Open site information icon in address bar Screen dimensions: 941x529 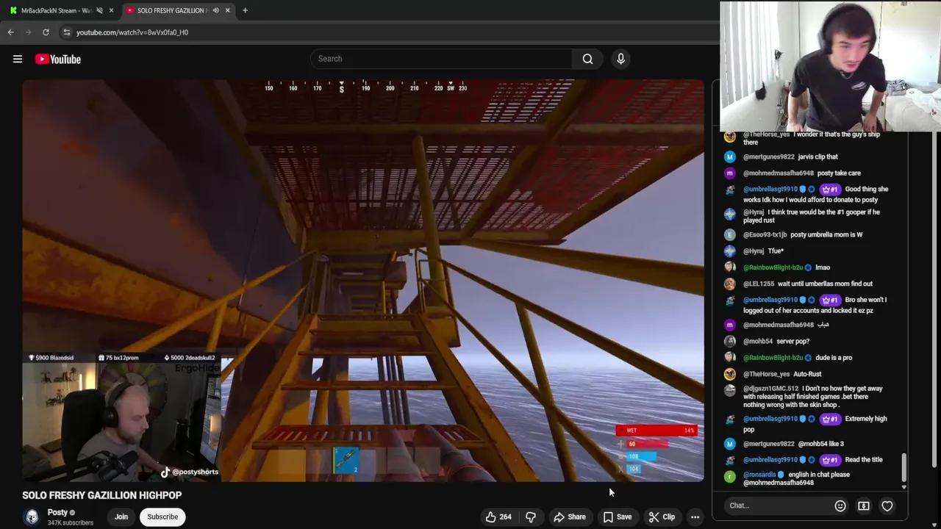coord(67,32)
